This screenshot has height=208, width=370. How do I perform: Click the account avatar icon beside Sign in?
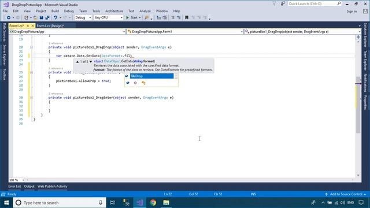365,12
